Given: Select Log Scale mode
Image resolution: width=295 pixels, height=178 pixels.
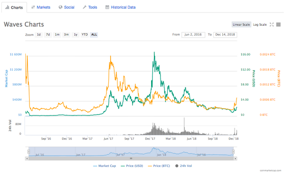Looking at the screenshot, I should click(260, 24).
